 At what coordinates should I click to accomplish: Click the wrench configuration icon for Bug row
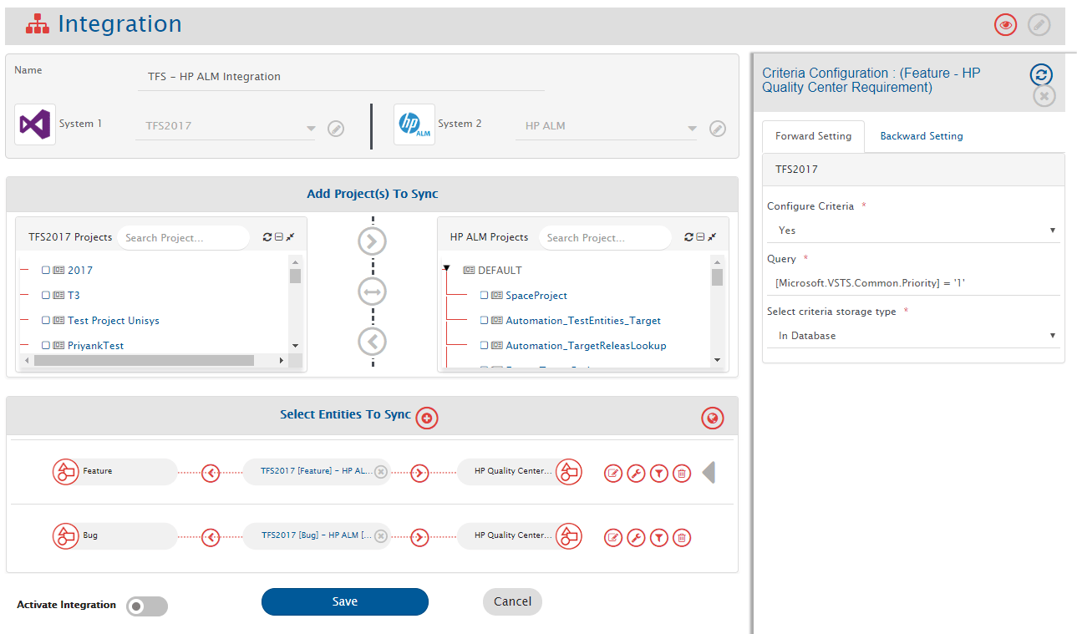(x=636, y=538)
